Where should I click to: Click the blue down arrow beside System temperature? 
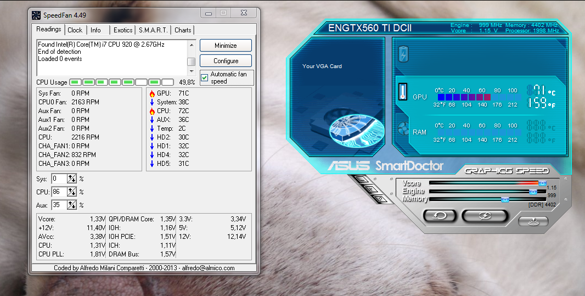click(x=152, y=102)
